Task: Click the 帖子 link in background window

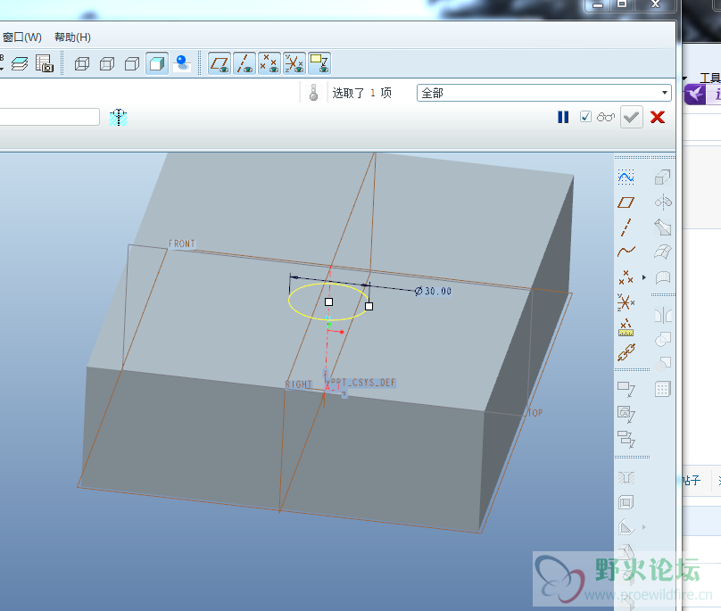Action: click(692, 481)
